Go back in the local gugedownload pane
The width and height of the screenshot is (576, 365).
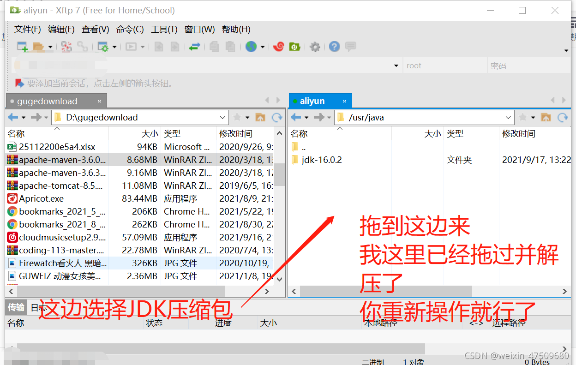tap(13, 118)
